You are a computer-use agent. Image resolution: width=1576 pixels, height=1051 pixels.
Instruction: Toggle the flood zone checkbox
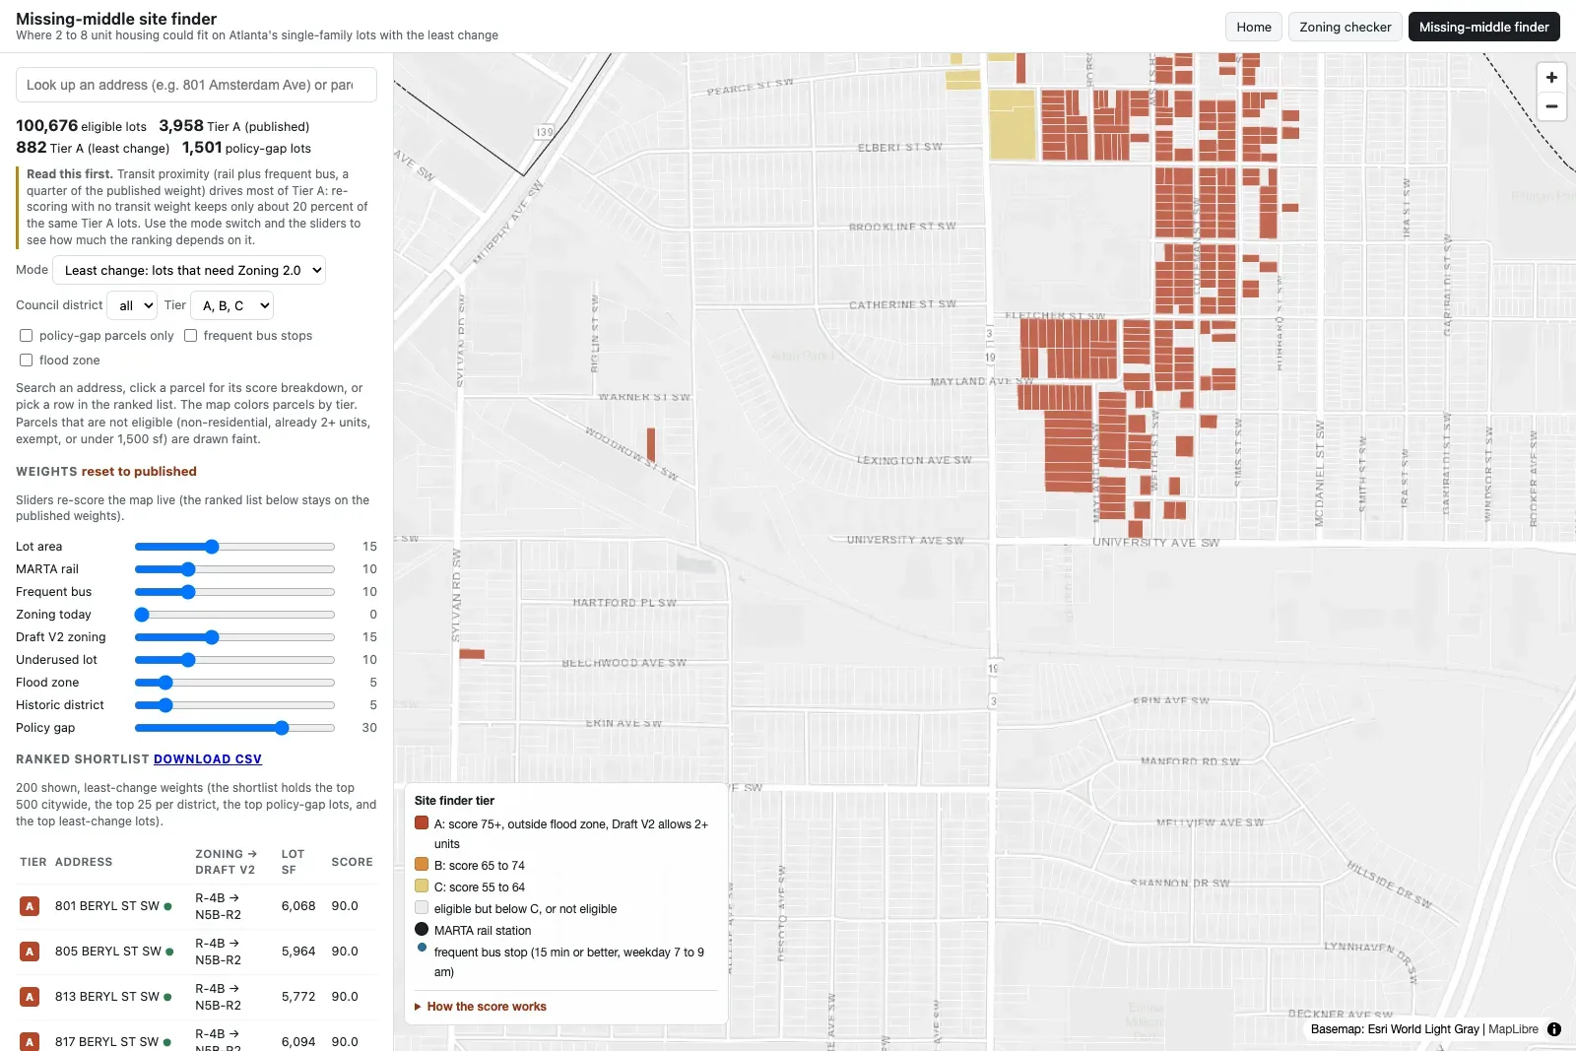coord(27,361)
